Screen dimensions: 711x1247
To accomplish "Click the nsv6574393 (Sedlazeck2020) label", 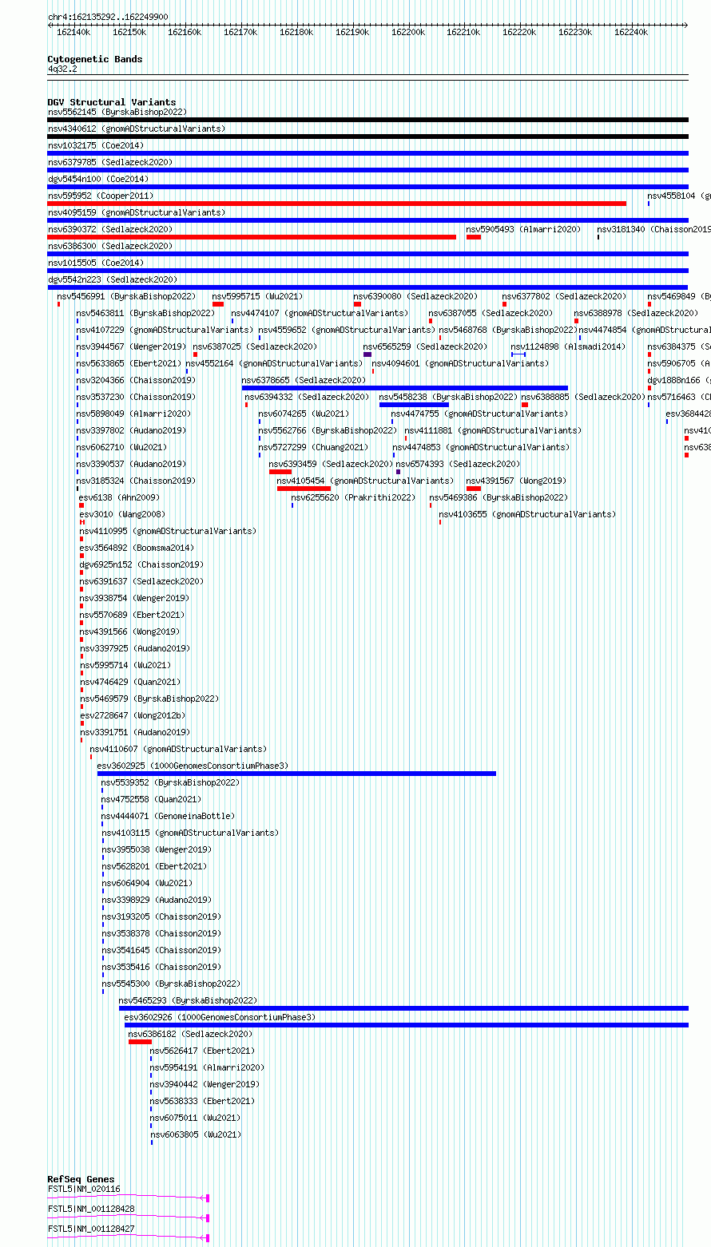I will click(458, 464).
